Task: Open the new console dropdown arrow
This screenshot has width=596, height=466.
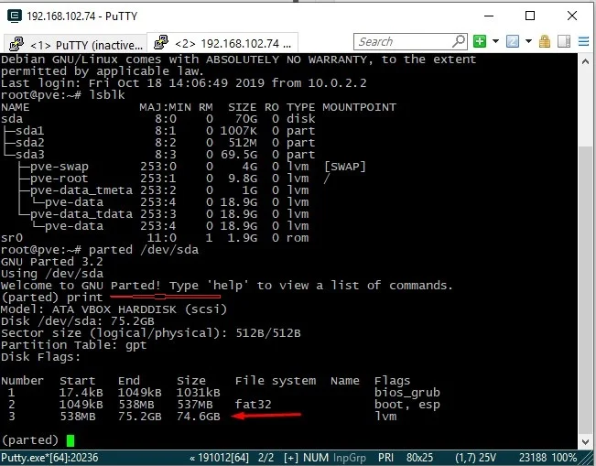Action: click(x=495, y=41)
